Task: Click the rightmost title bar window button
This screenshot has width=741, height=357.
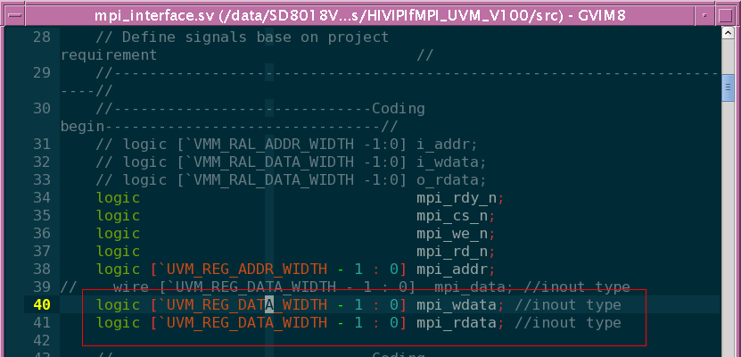Action: click(729, 15)
